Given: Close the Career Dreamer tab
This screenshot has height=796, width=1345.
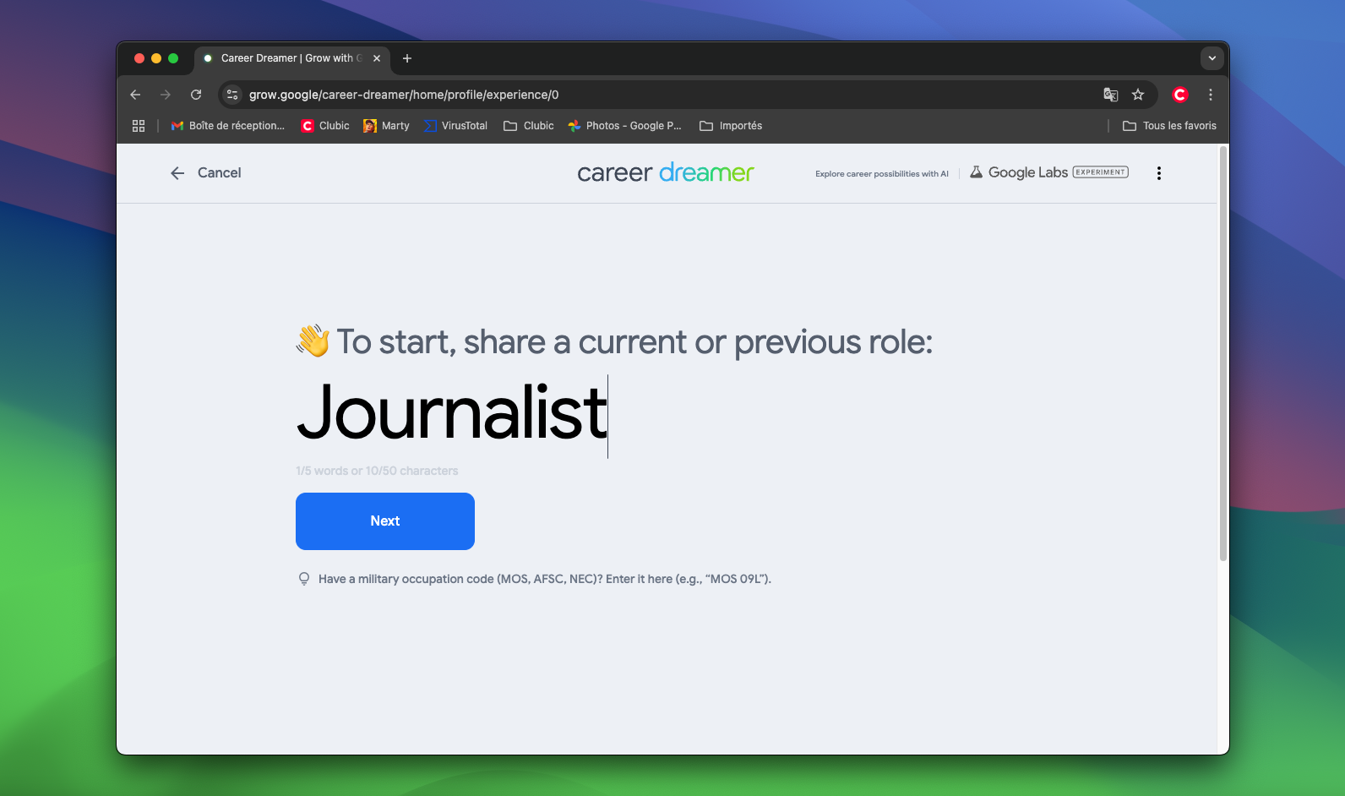Looking at the screenshot, I should pos(377,58).
